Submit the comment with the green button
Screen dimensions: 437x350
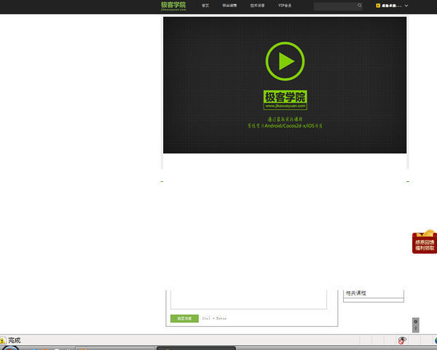pos(184,318)
